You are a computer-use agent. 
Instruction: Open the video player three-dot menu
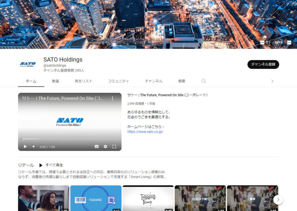(112, 98)
